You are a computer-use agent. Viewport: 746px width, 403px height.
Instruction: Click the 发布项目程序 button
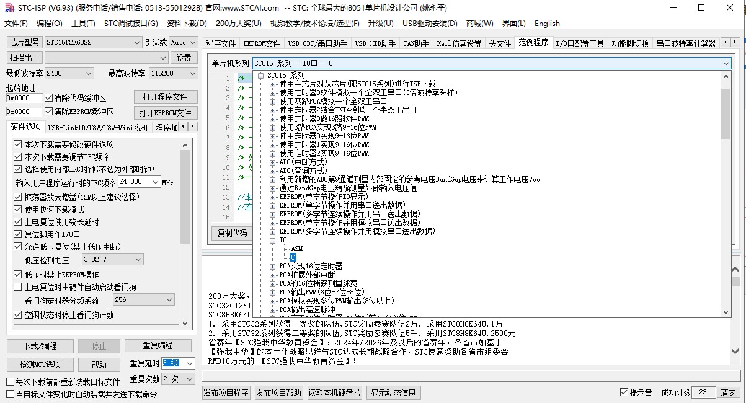click(226, 392)
